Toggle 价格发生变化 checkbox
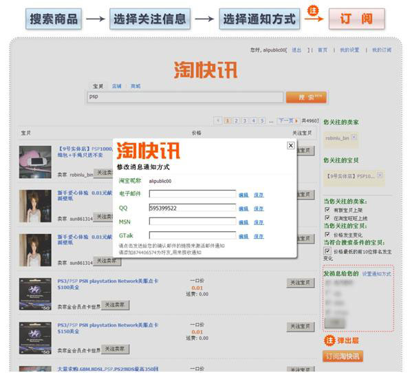Viewport: 410px width, 373px height. pyautogui.click(x=327, y=235)
